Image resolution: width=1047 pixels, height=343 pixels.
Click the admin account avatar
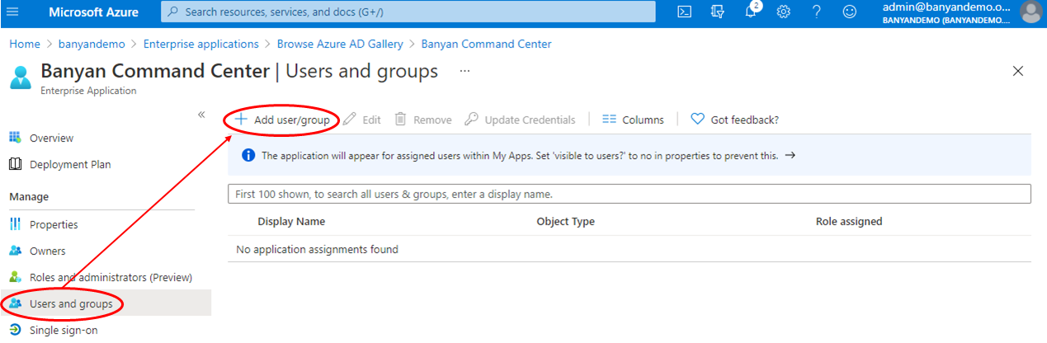[1030, 12]
